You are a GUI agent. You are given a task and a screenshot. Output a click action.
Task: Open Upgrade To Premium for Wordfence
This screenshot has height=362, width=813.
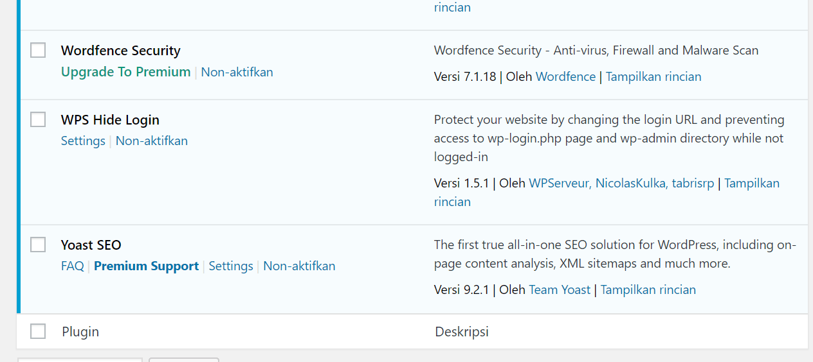125,72
